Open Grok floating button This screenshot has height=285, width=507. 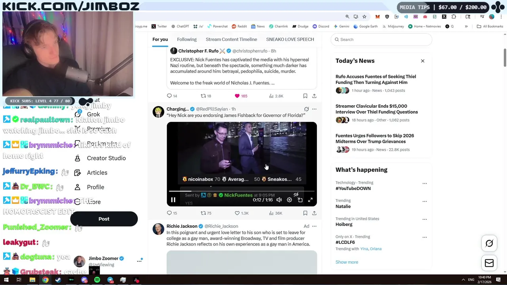click(x=489, y=243)
